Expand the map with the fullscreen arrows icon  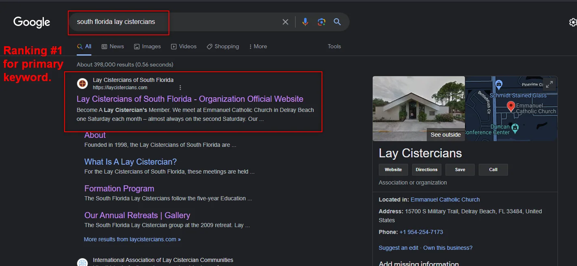[549, 84]
